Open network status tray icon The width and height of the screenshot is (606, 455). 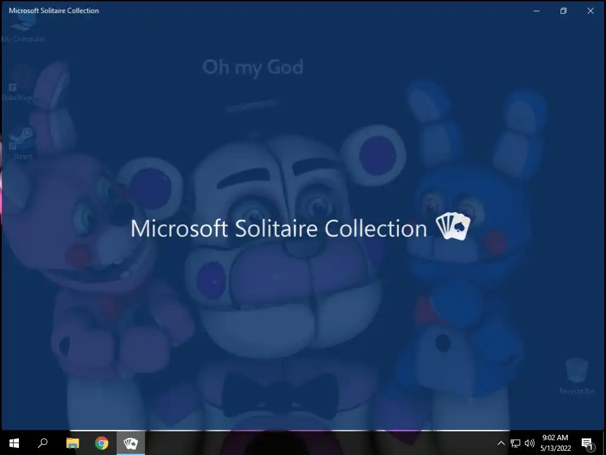tap(515, 443)
